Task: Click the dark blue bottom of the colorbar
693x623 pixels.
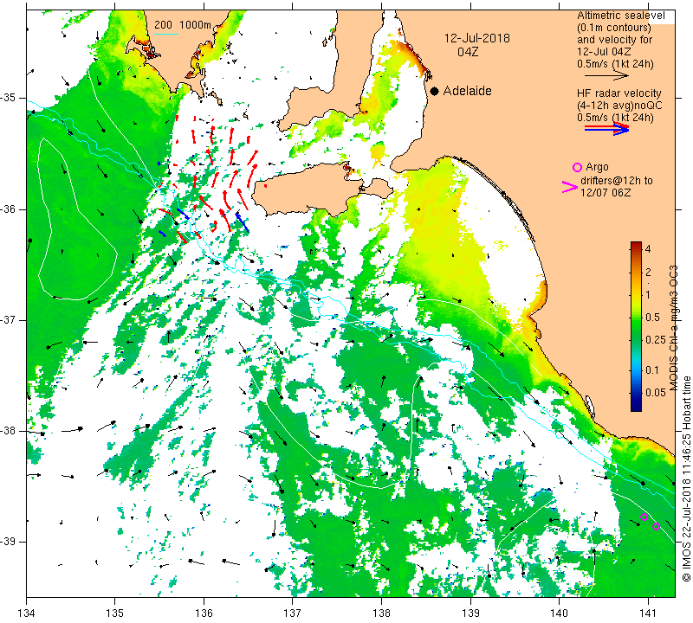Action: click(x=636, y=408)
